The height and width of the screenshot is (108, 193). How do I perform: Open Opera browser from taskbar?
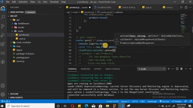pyautogui.click(x=72, y=106)
